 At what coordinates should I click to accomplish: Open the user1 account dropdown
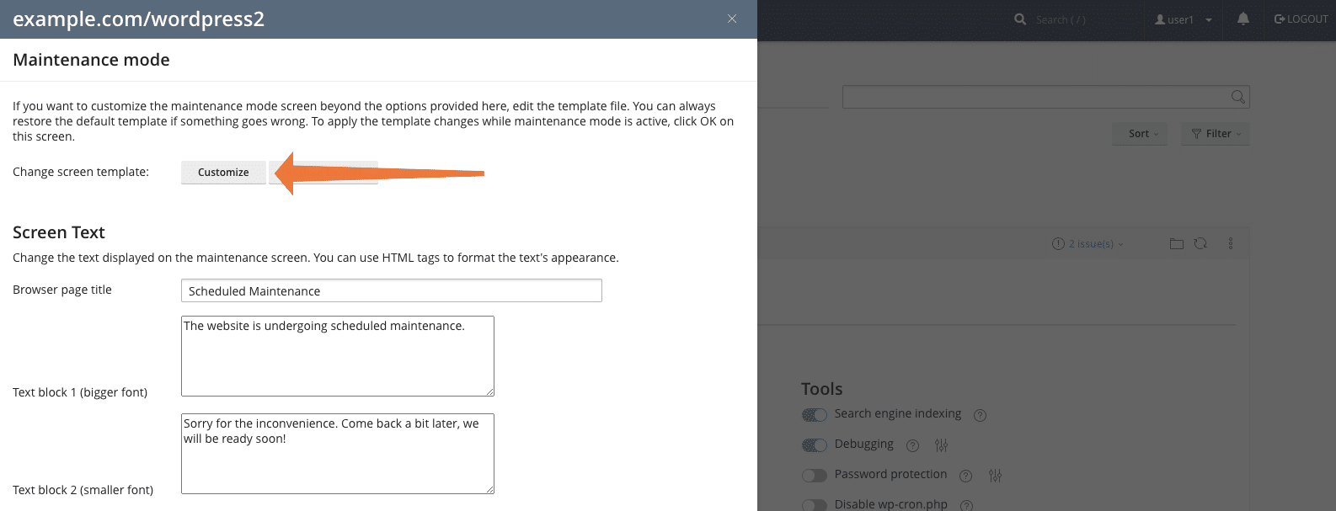click(x=1183, y=19)
